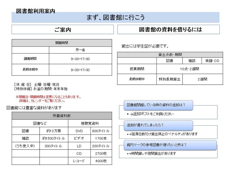This screenshot has width=231, height=173.
Task: Select the 楽譜・CD column header
Action: (212, 61)
